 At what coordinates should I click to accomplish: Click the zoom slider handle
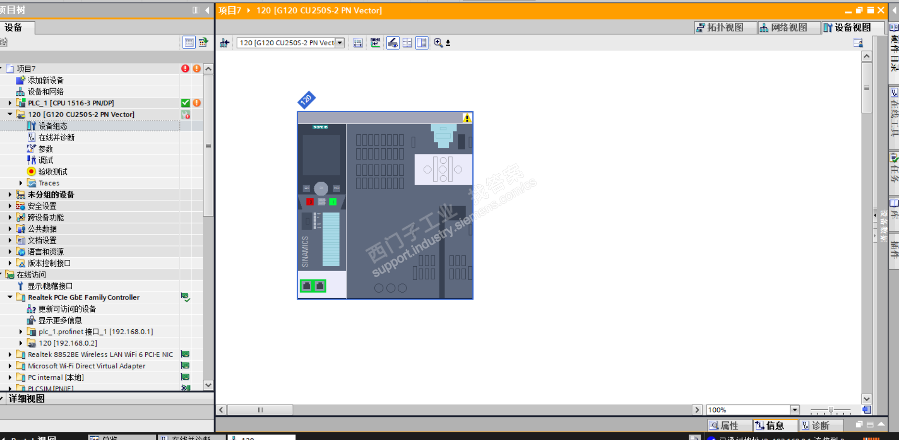click(831, 410)
